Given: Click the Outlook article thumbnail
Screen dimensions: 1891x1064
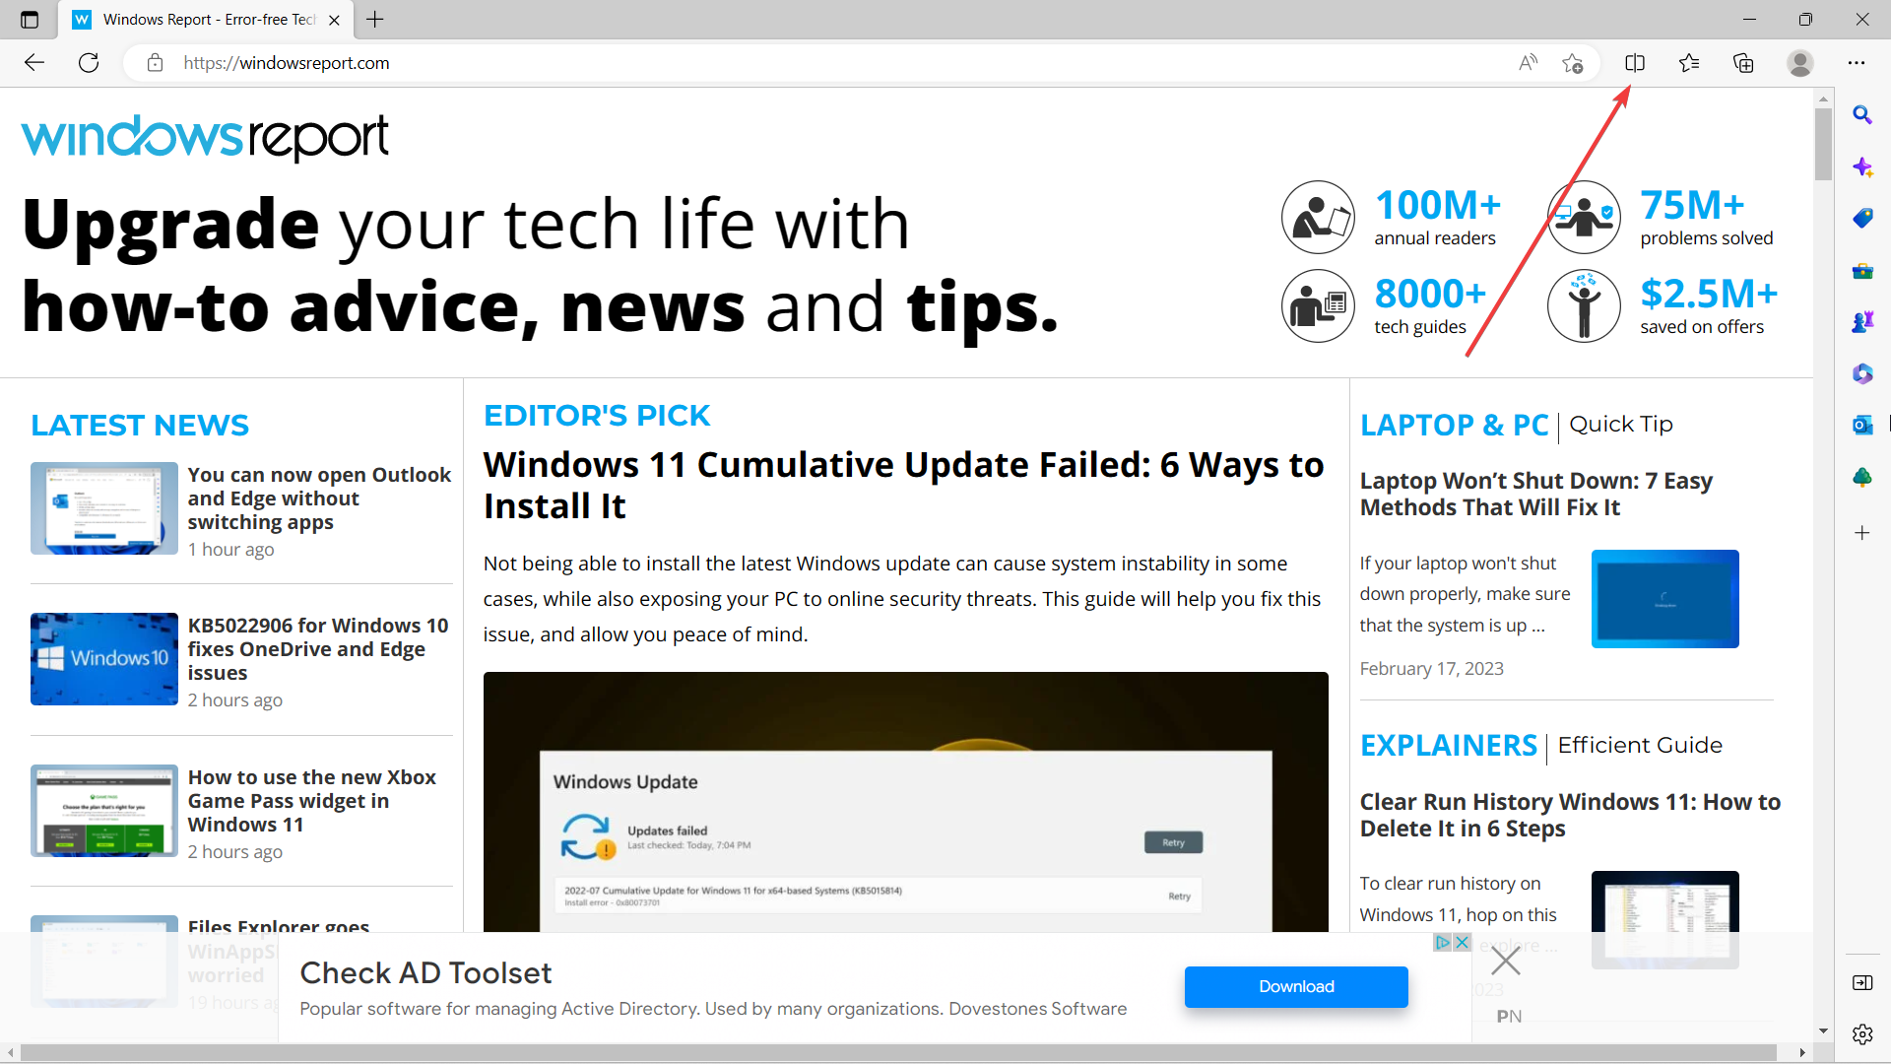Looking at the screenshot, I should coord(104,508).
